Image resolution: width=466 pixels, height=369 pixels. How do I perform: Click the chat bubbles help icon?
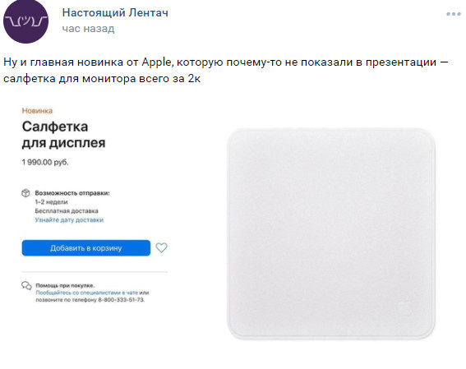coord(26,285)
